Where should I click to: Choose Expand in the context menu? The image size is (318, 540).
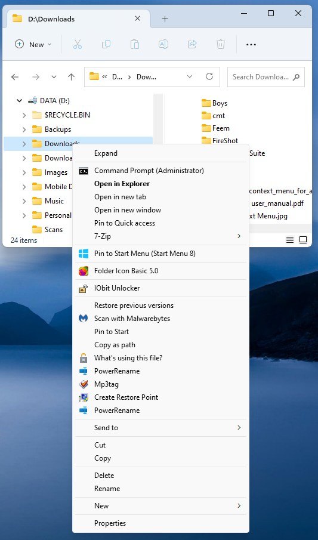point(160,153)
